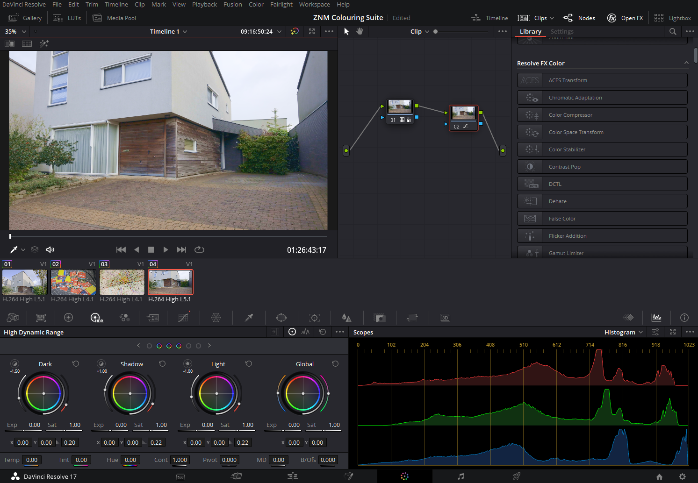This screenshot has width=698, height=483.
Task: Open the Key palette
Action: [x=380, y=318]
